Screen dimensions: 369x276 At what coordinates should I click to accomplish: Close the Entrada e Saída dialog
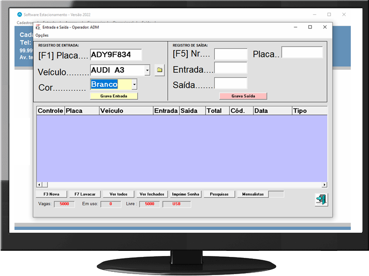pyautogui.click(x=324, y=27)
